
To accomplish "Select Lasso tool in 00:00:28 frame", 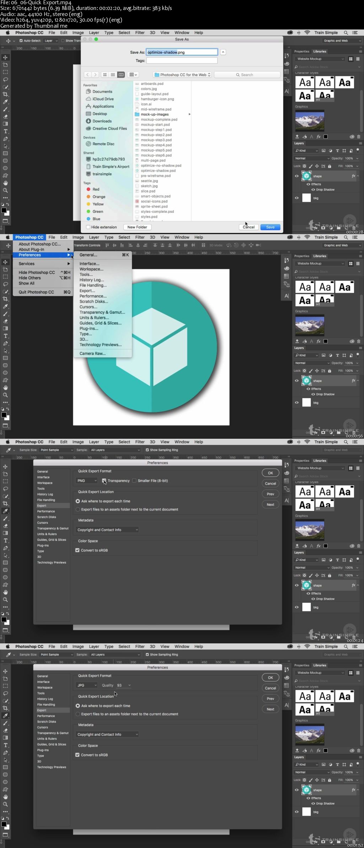I will (x=5, y=79).
